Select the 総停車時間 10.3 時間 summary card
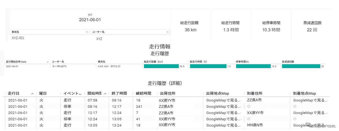The height and width of the screenshot is (131, 339). [271, 26]
